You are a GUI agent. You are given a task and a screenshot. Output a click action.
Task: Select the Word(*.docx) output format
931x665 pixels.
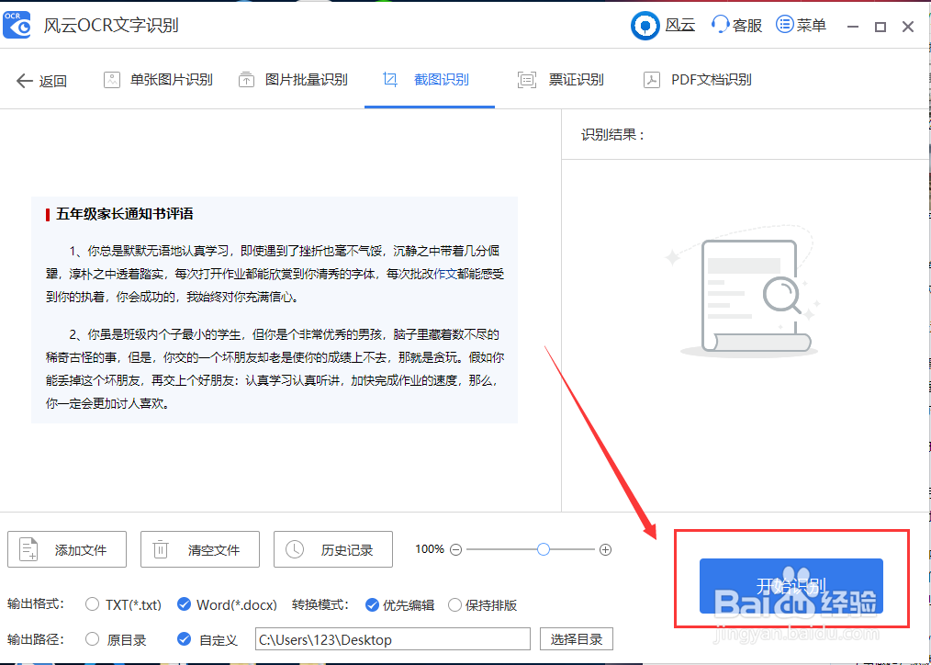click(184, 605)
